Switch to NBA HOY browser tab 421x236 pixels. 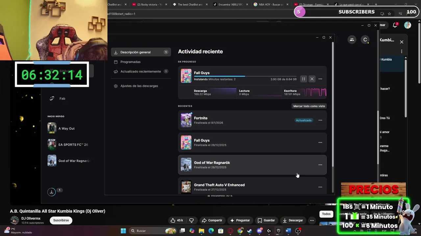(271, 5)
